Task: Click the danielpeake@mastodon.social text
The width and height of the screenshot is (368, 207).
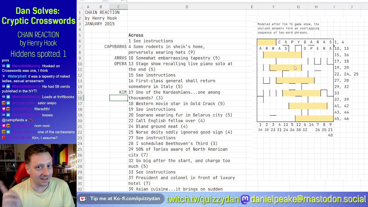Action: pos(308,199)
